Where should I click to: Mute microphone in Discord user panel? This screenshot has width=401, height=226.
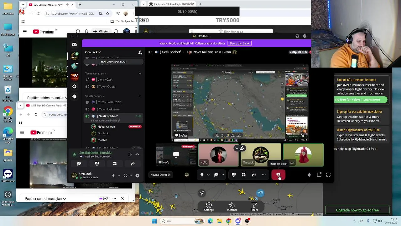click(x=113, y=175)
